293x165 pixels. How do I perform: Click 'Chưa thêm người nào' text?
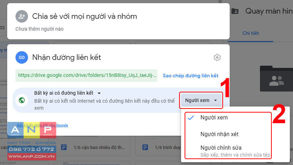pos(40,29)
